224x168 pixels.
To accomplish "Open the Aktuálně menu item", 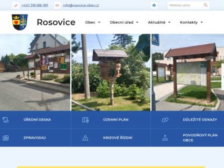I will pyautogui.click(x=156, y=22).
